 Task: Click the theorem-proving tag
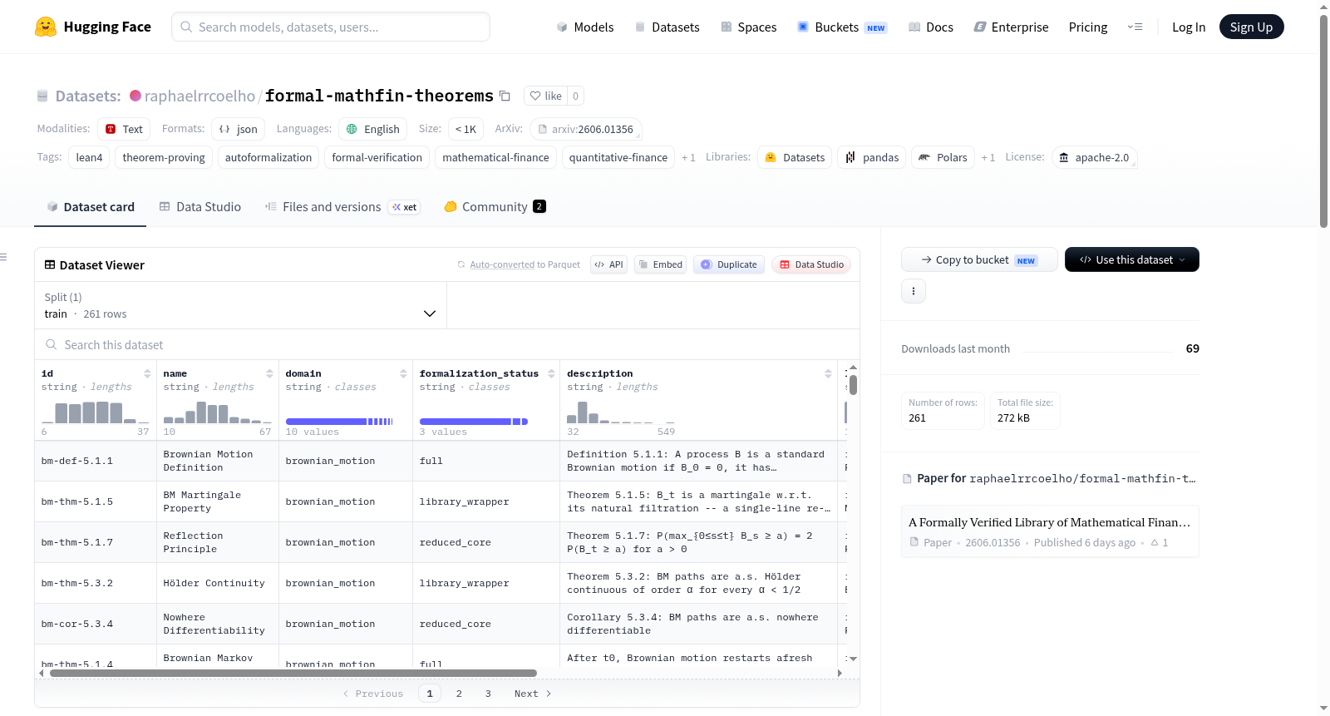[x=164, y=157]
